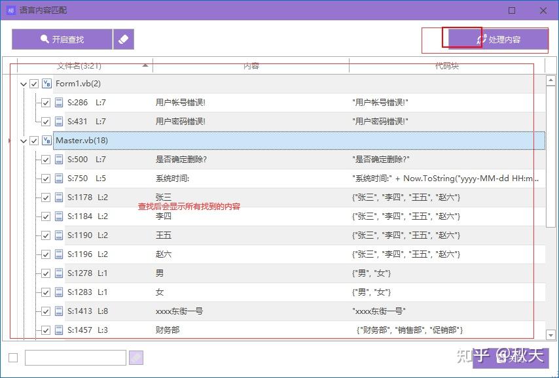The height and width of the screenshot is (378, 559).
Task: Click the 处理内容 button
Action: click(x=498, y=39)
